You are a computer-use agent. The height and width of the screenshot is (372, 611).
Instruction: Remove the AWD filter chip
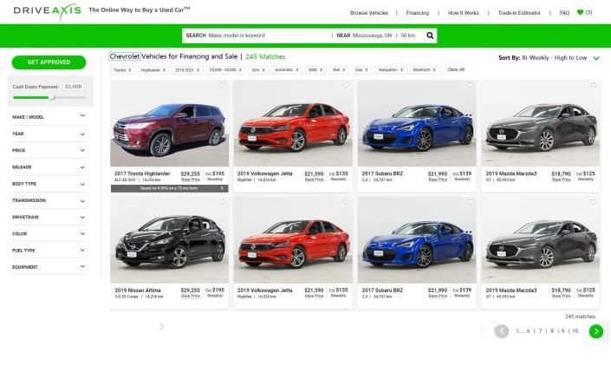[321, 70]
